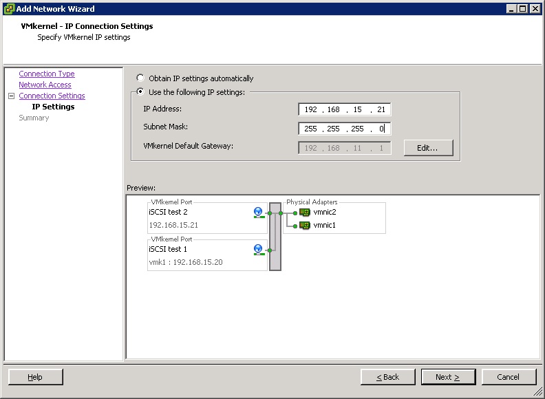Click the virtual switch bar in preview
Viewport: 545px width, 399px height.
pos(275,236)
